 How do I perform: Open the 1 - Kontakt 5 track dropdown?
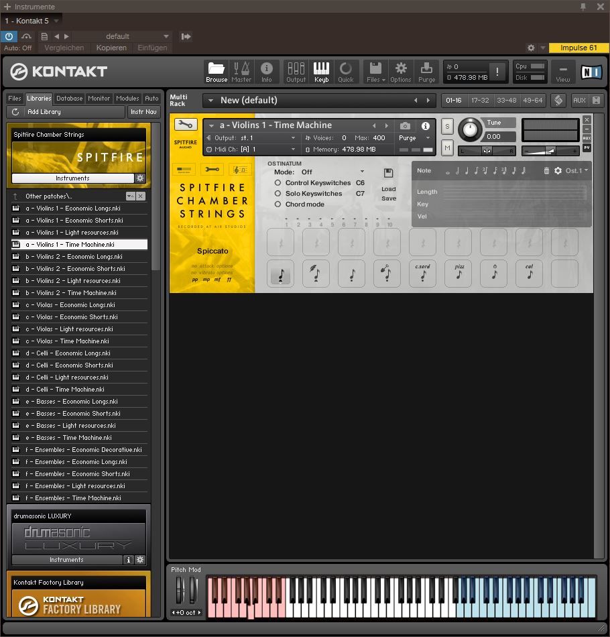coord(56,21)
